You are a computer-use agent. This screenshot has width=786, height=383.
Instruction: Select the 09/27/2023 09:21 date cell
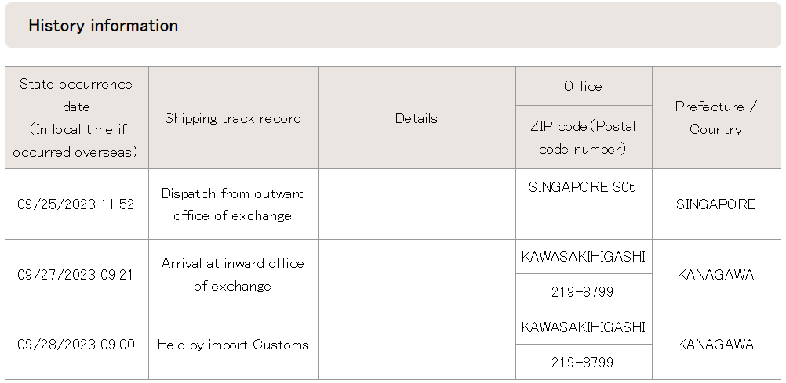pos(76,275)
